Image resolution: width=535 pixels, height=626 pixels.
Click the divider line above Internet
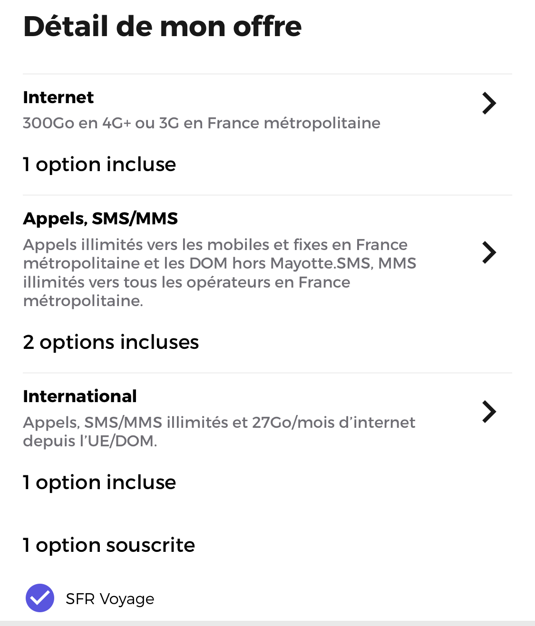[x=267, y=74]
